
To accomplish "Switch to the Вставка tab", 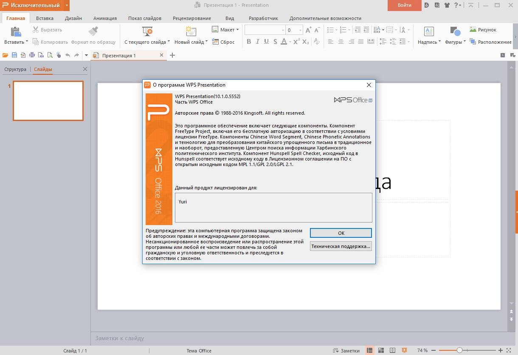I will [x=45, y=18].
